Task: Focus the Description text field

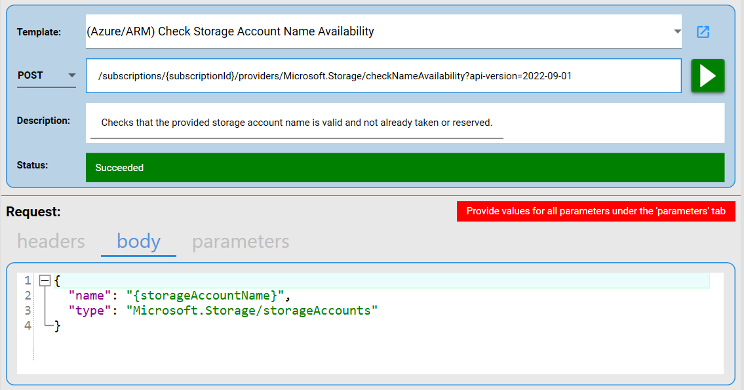Action: click(x=296, y=123)
